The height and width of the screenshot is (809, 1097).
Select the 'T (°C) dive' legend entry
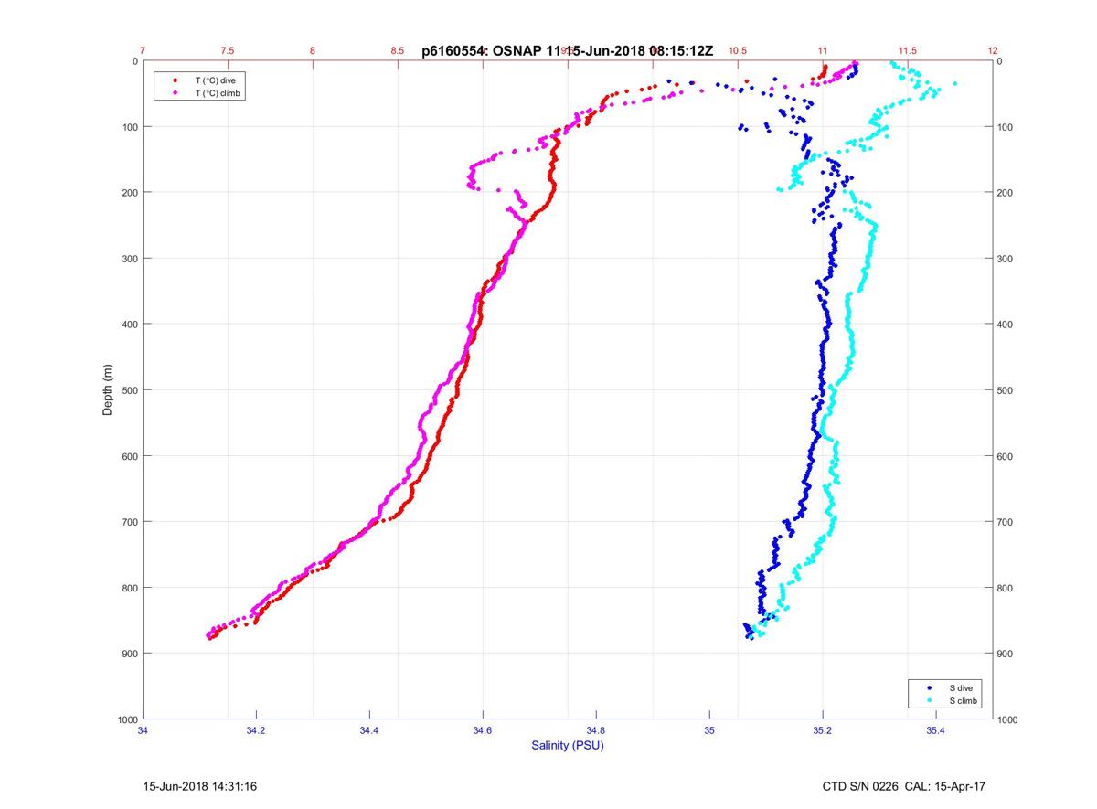(215, 80)
